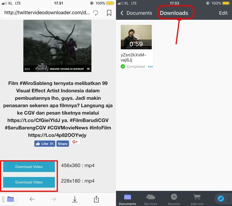The image size is (232, 206).
Task: Tap the Edit button in Downloads header
Action: tap(223, 13)
